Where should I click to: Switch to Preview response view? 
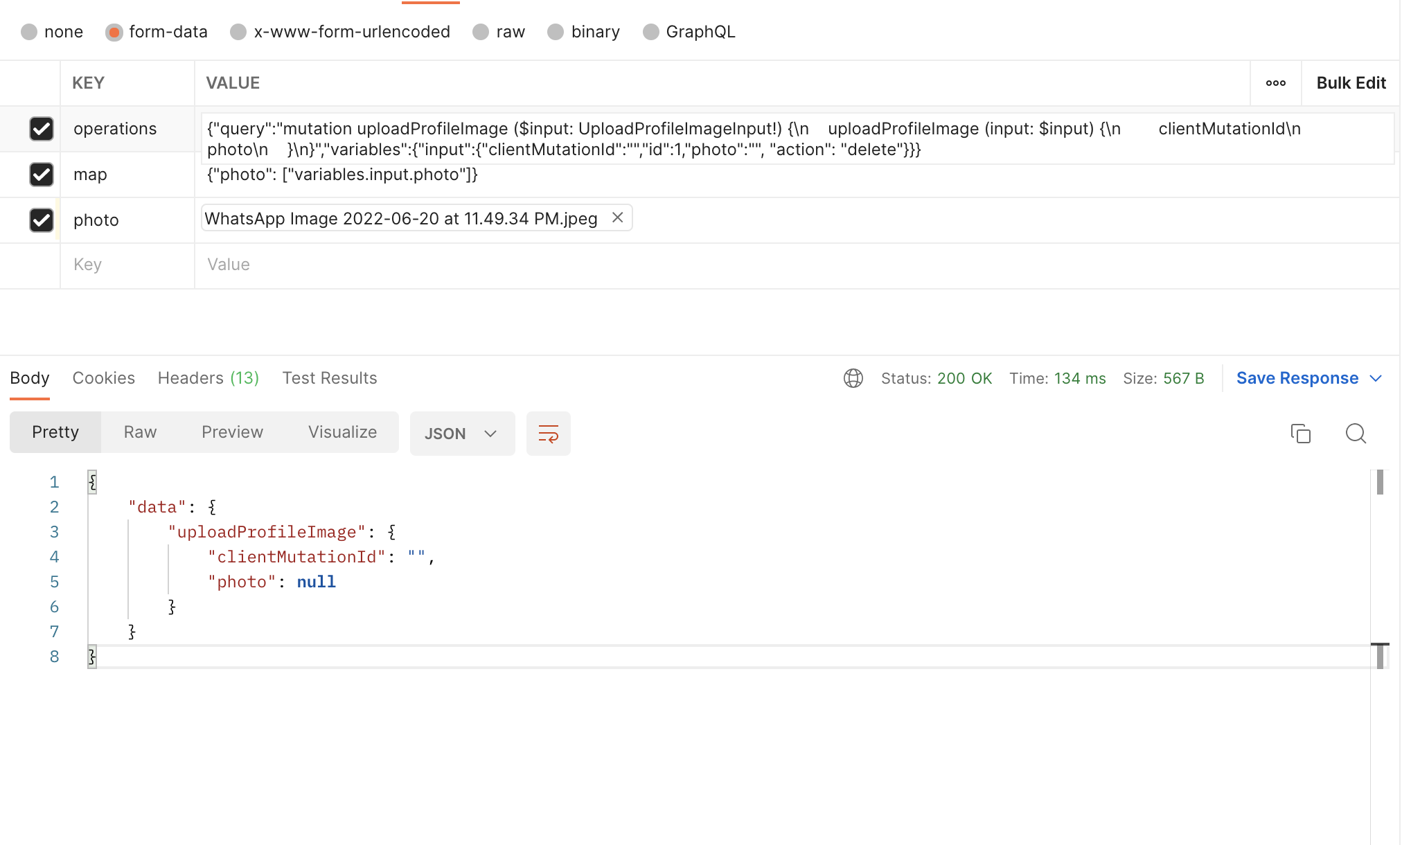click(232, 432)
